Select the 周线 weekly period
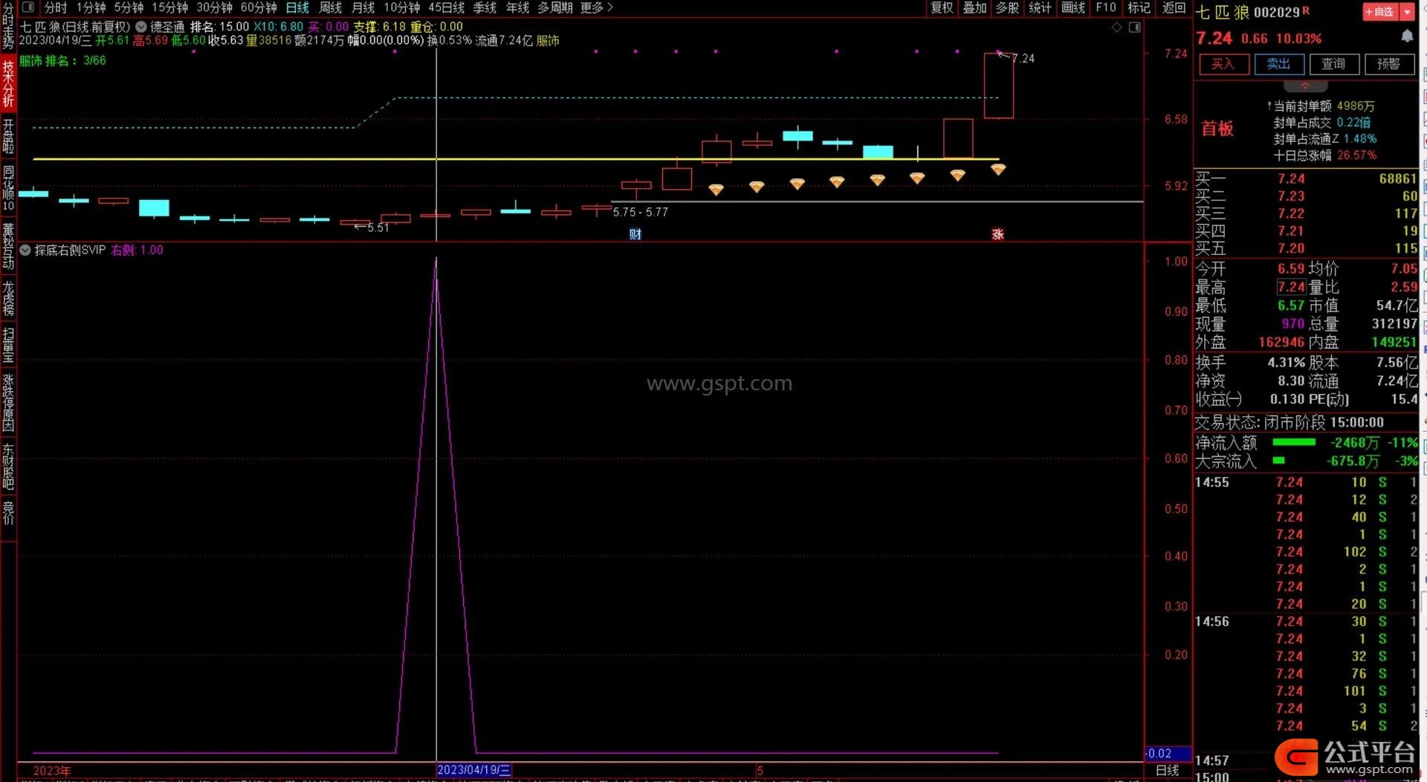The width and height of the screenshot is (1427, 782). pos(330,7)
